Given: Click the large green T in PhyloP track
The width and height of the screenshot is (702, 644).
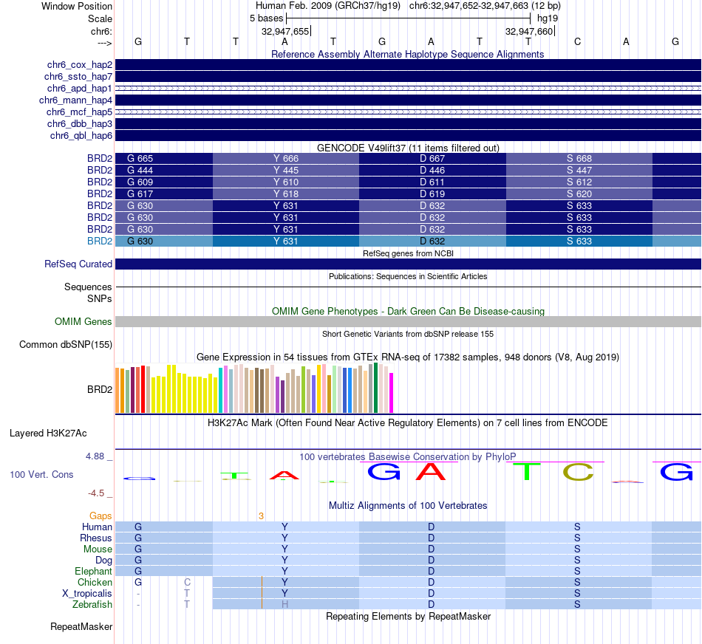Looking at the screenshot, I should tap(526, 472).
